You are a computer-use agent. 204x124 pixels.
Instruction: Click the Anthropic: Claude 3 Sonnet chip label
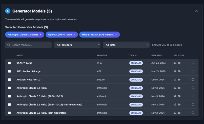click(23, 34)
